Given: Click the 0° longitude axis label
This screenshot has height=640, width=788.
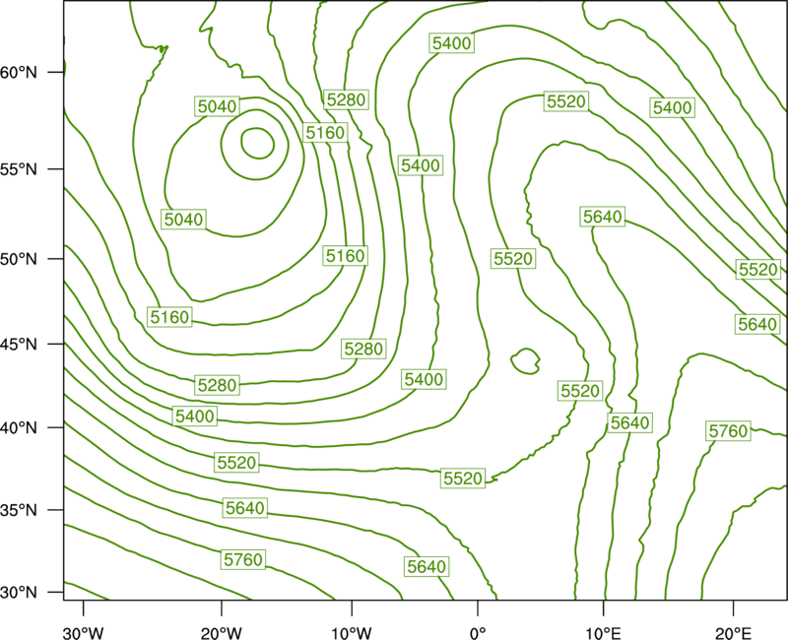Looking at the screenshot, I should pos(478,633).
